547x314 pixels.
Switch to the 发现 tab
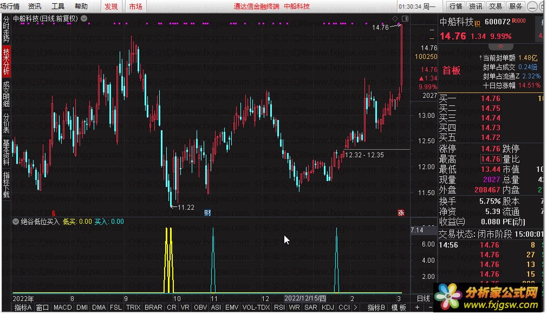click(x=111, y=6)
